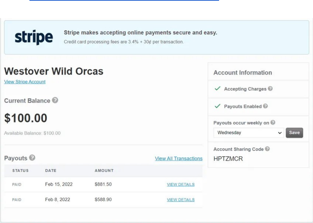View details for the Feb 15, 2022 payout
The image size is (313, 223).
(x=181, y=185)
